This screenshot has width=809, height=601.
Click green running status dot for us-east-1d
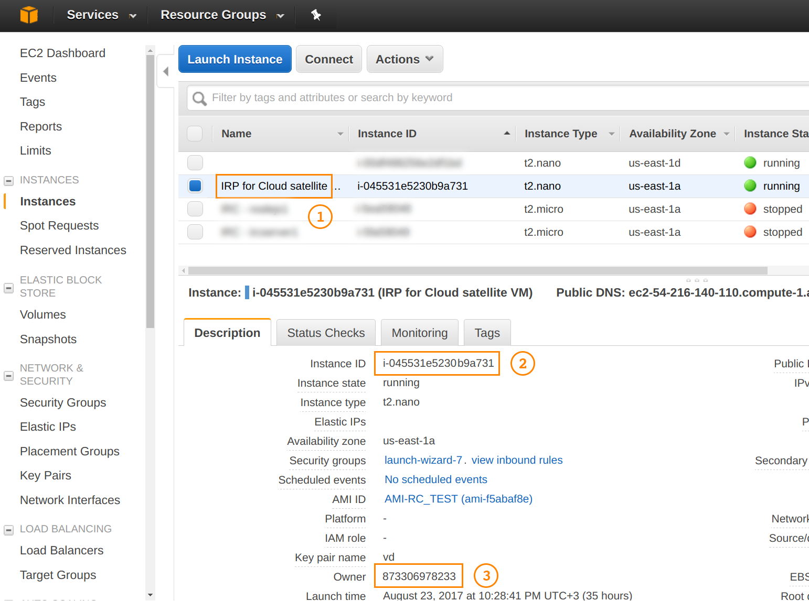[x=750, y=163]
